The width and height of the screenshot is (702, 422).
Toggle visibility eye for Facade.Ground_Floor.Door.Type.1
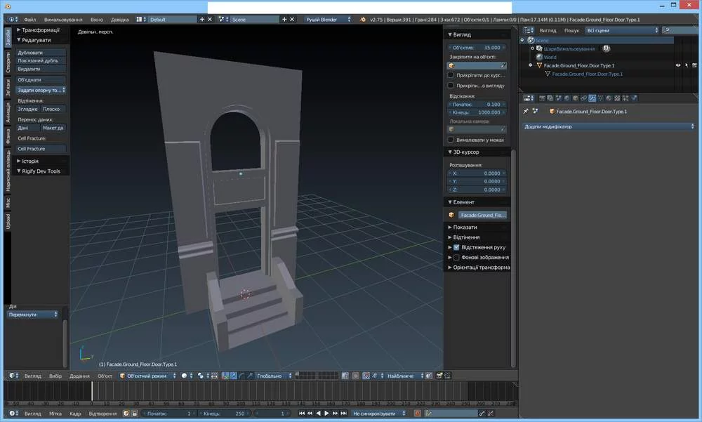(678, 65)
